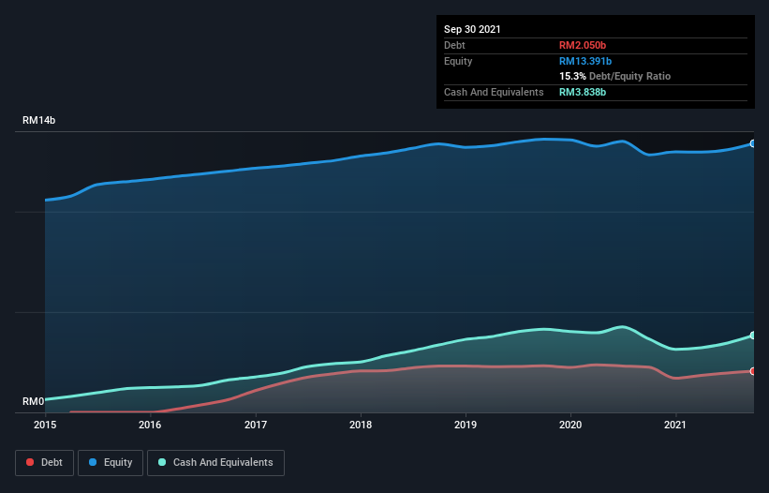The image size is (769, 493).
Task: Click the 2015 x-axis label
Action: pyautogui.click(x=45, y=425)
